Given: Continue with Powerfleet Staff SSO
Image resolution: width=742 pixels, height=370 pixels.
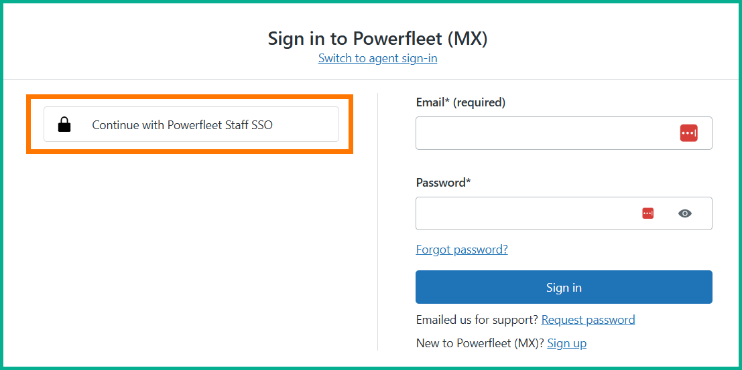Looking at the screenshot, I should tap(191, 124).
